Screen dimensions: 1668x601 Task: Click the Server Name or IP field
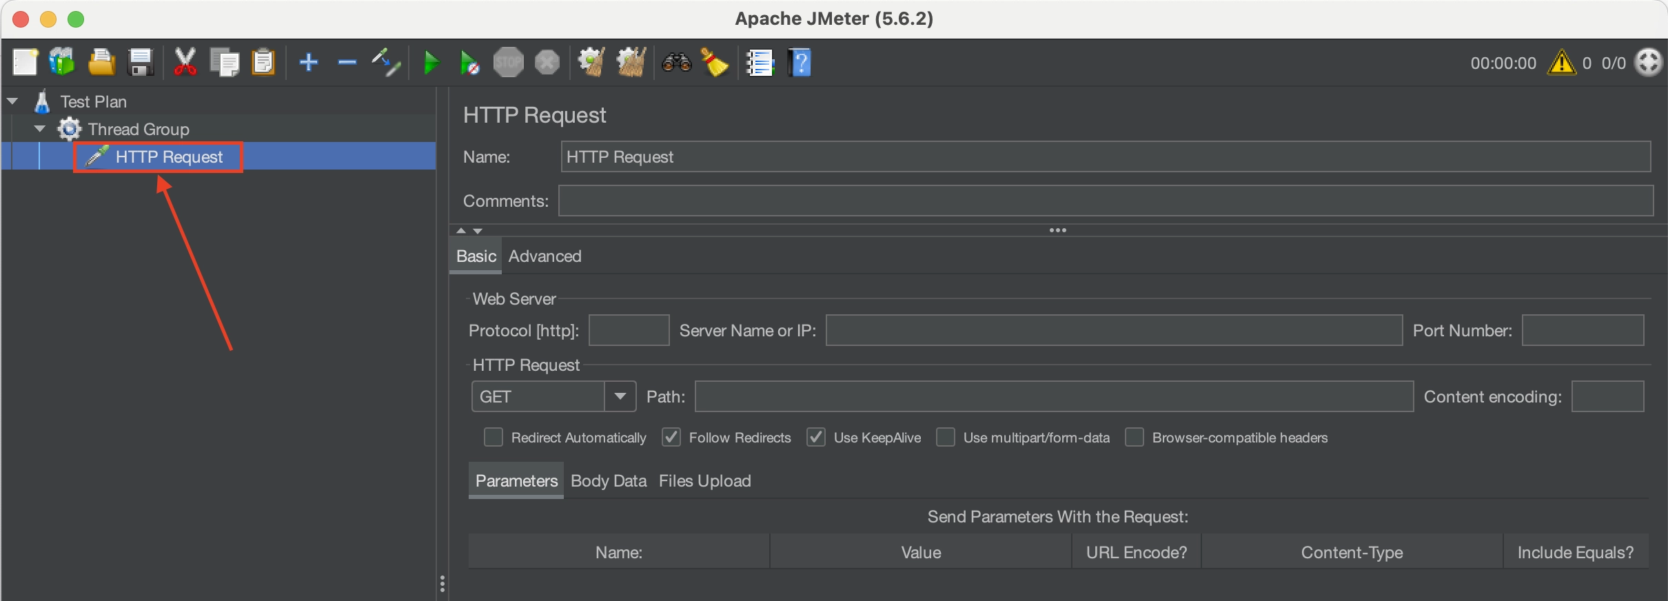point(1114,330)
